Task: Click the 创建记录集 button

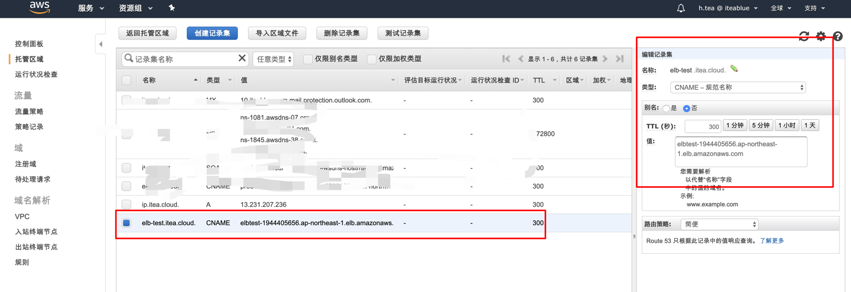Action: 212,33
